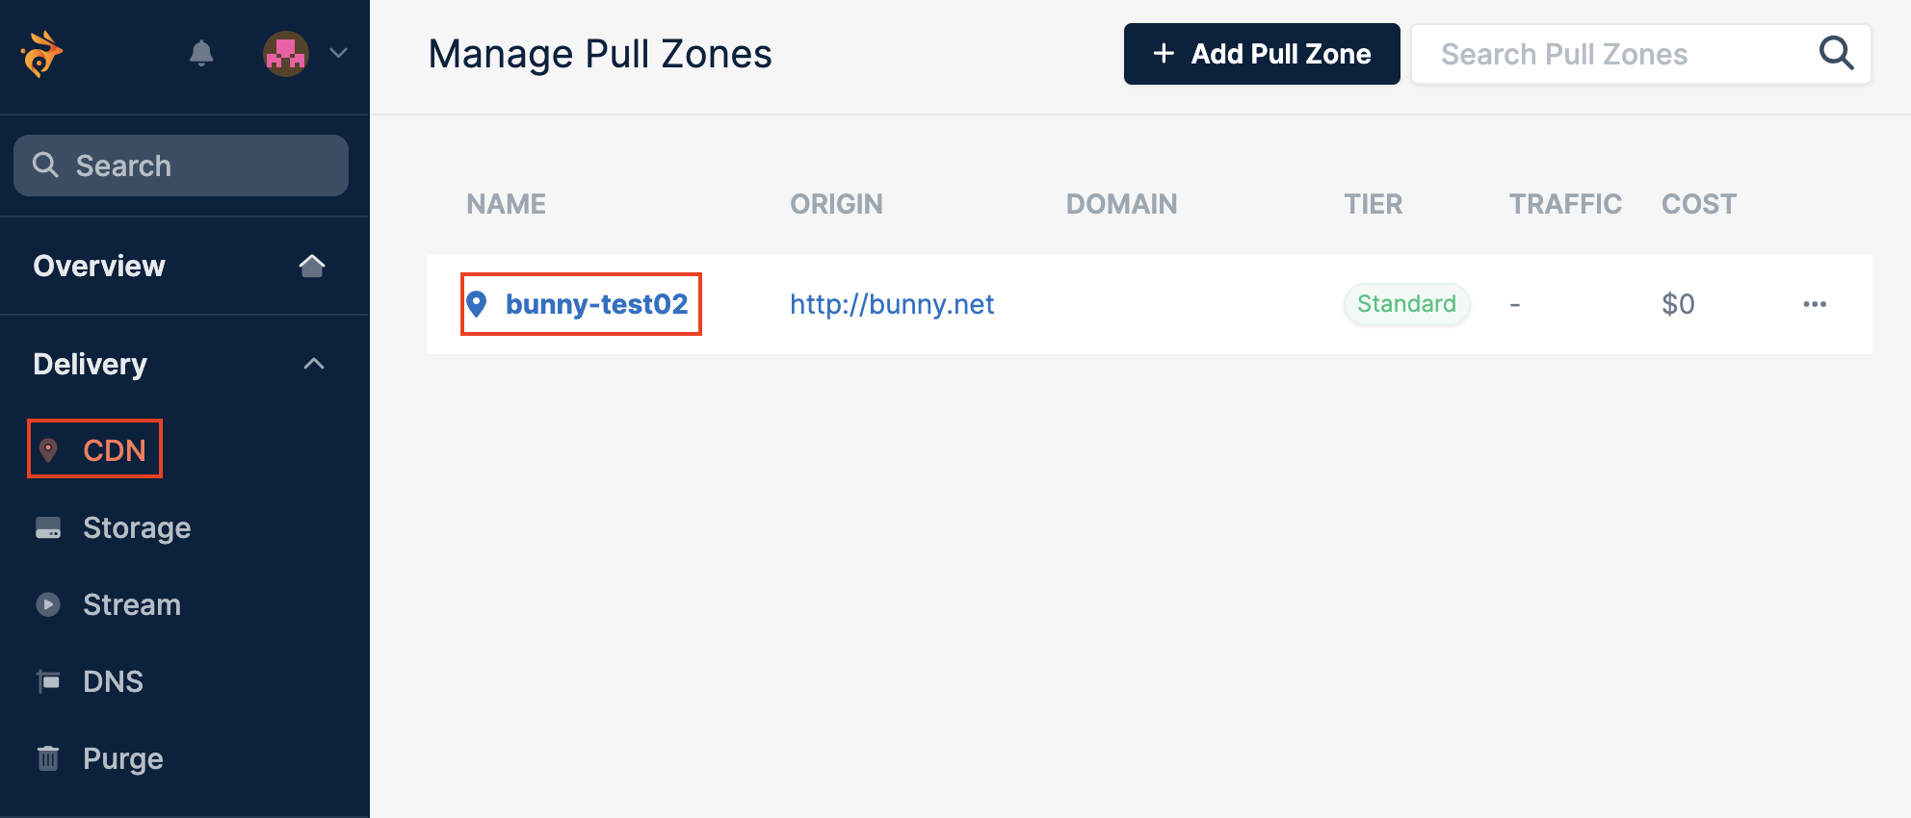Open the bunny-test02 pull zone
Image resolution: width=1911 pixels, height=818 pixels.
596,304
